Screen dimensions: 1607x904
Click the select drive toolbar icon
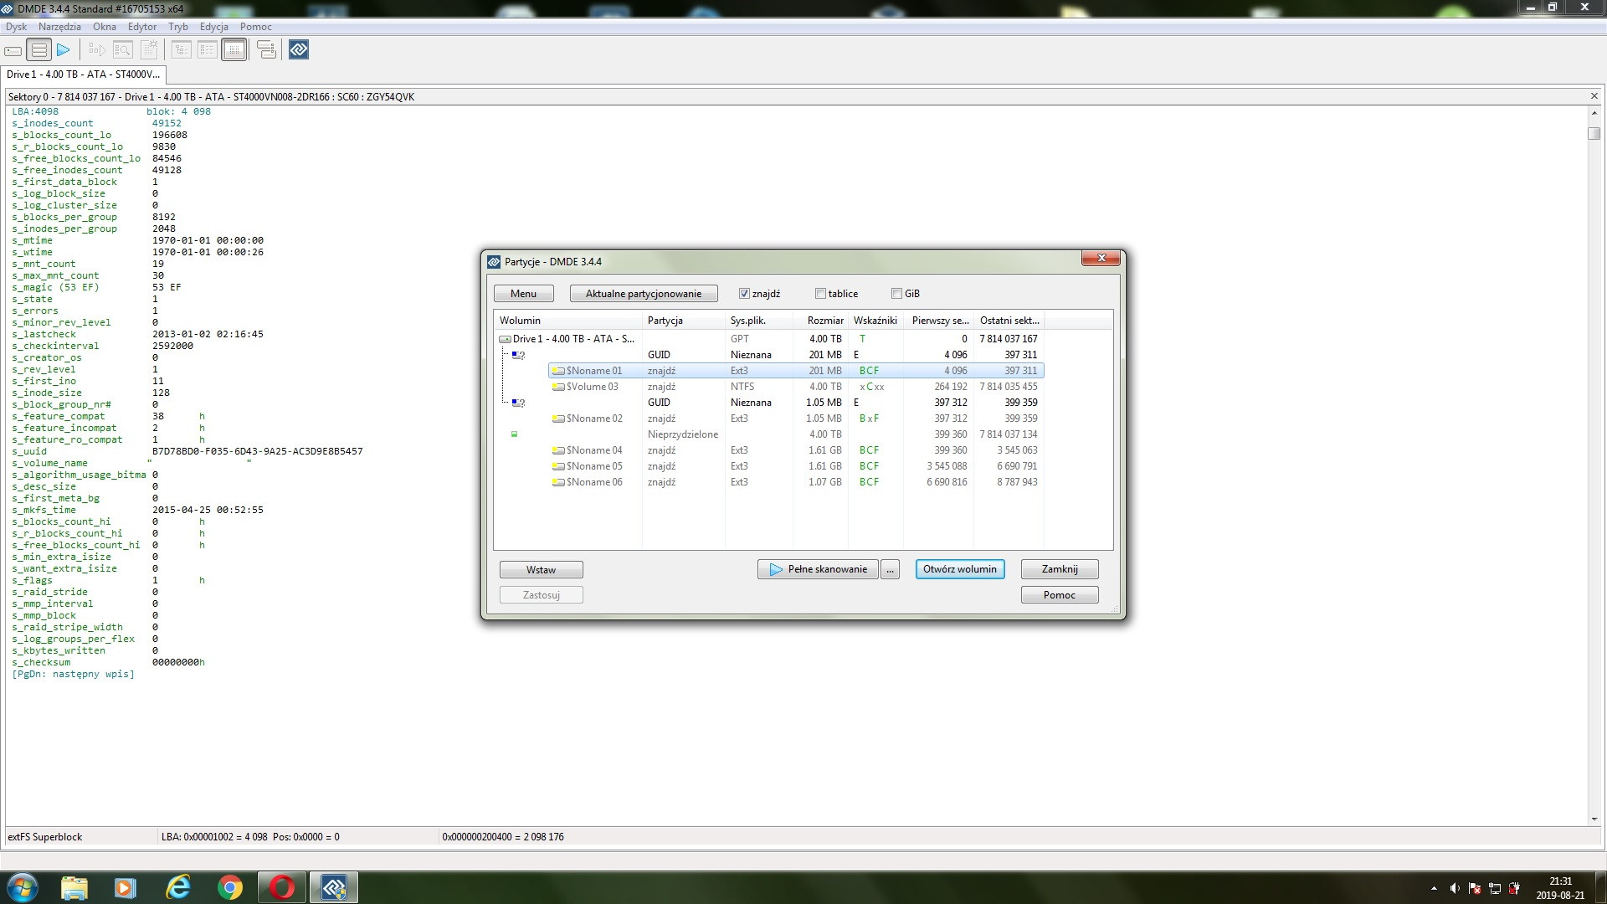[x=13, y=50]
